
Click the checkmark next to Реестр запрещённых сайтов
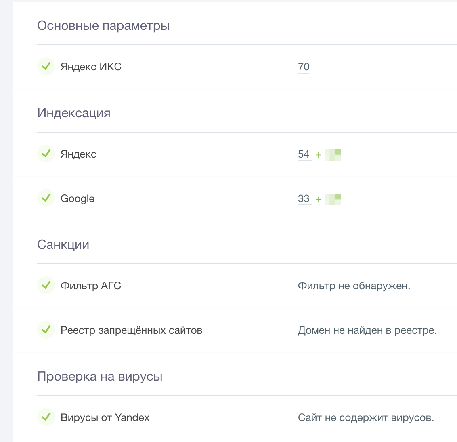[x=46, y=330]
